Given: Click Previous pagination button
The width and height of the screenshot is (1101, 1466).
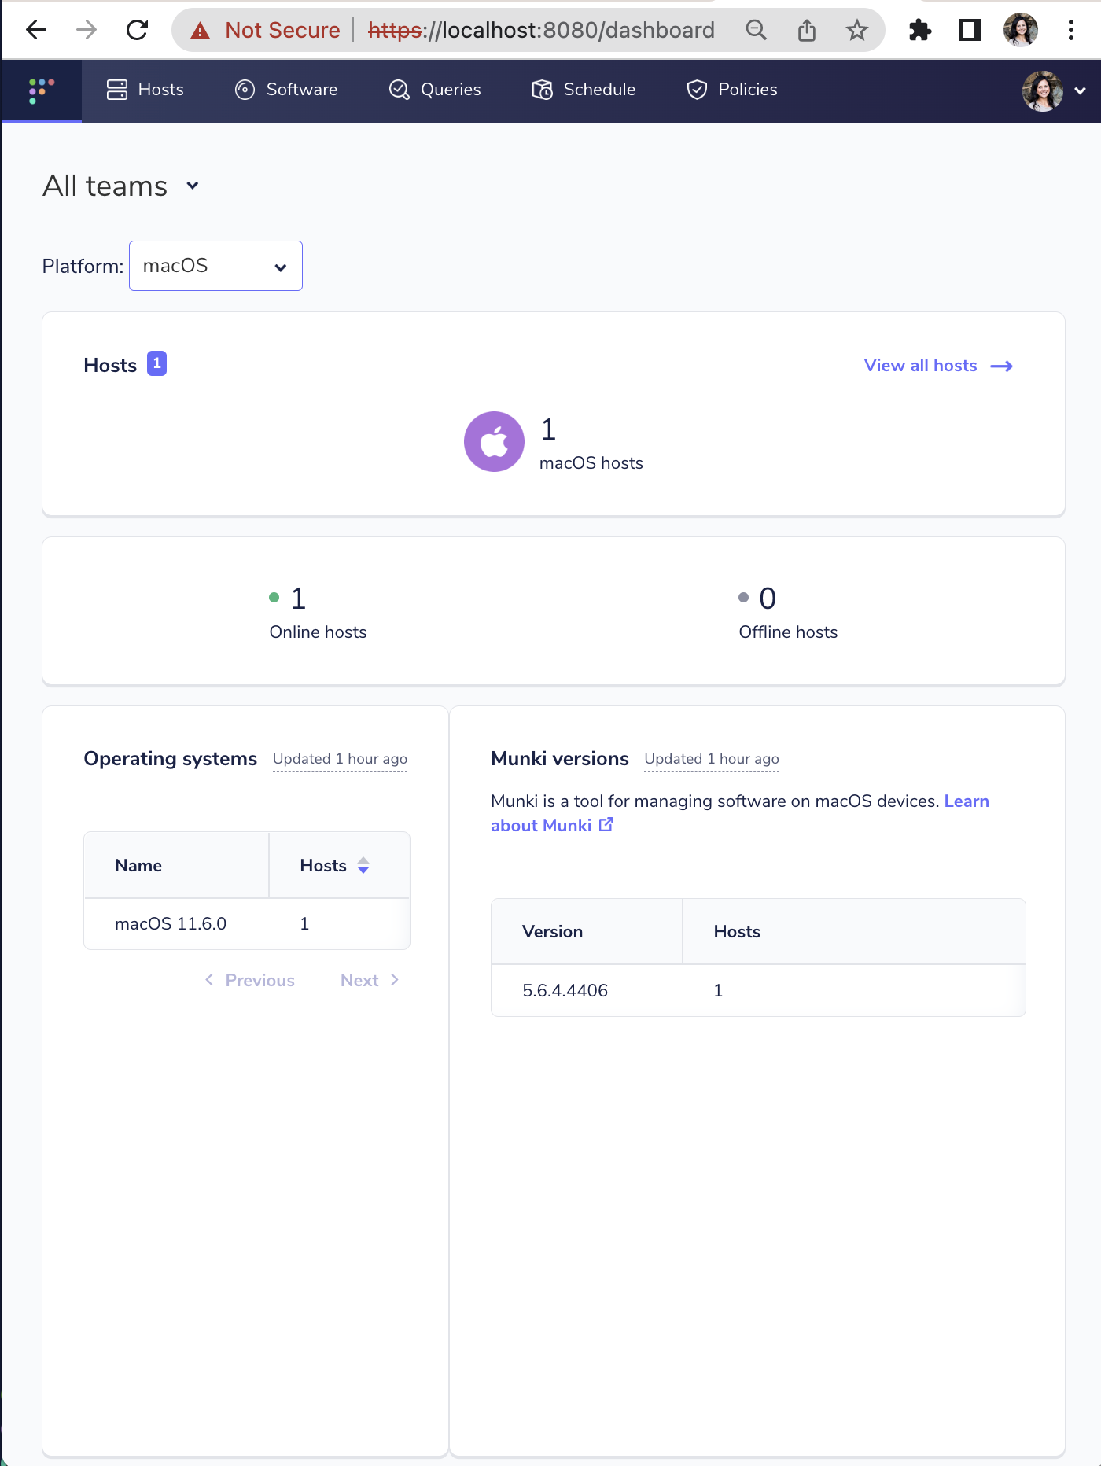Looking at the screenshot, I should (x=249, y=981).
